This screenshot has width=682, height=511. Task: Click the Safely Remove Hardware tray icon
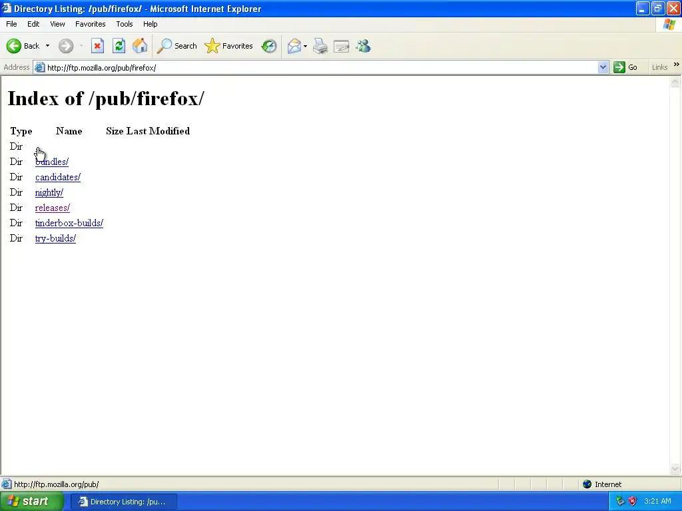point(620,501)
